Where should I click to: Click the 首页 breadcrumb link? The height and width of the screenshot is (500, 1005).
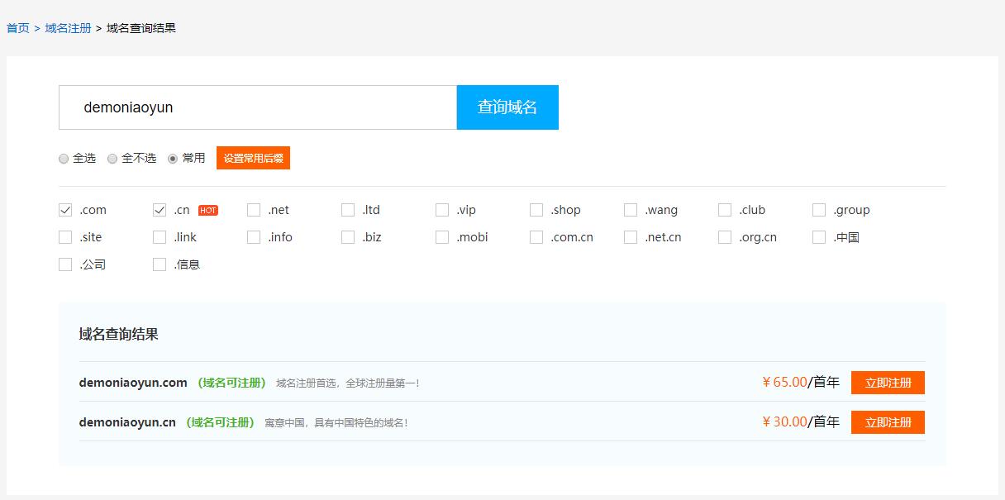tap(18, 28)
